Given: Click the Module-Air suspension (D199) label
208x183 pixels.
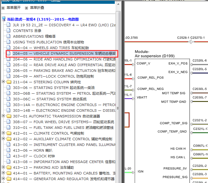Looking at the screenshot, I should click(x=154, y=54).
